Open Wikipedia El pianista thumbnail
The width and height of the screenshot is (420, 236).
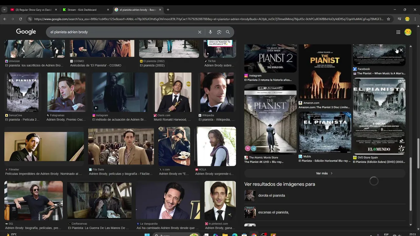click(x=217, y=92)
